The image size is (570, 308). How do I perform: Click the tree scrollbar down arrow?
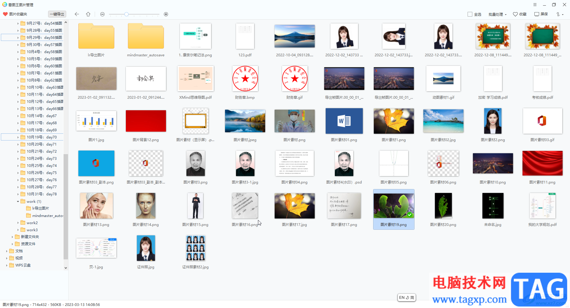click(x=66, y=268)
